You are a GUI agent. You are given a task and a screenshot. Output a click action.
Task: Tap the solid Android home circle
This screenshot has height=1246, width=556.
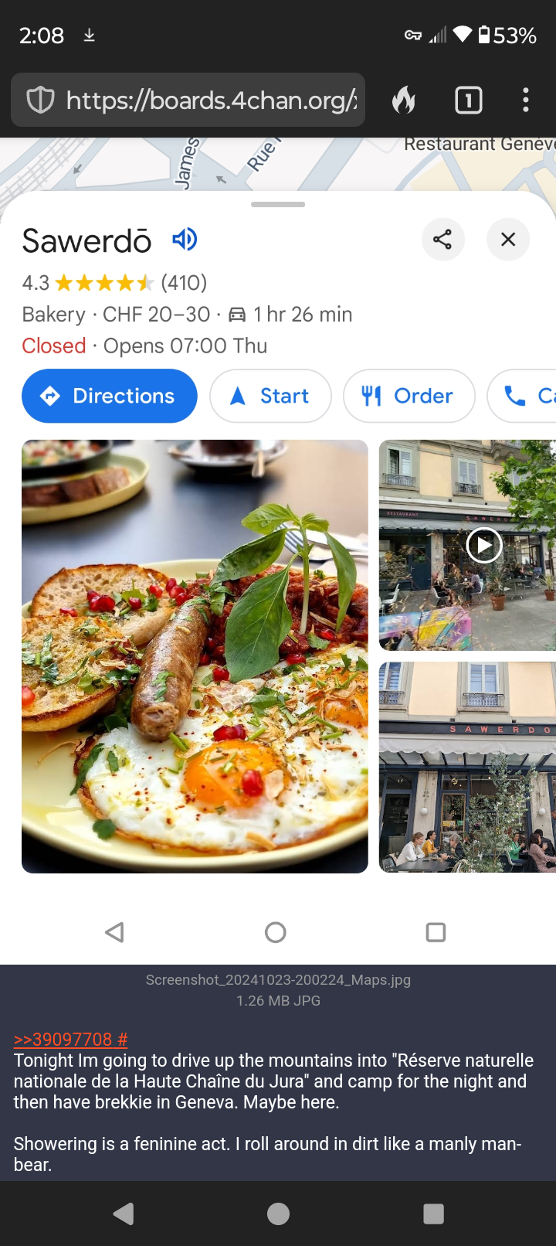[x=278, y=1214]
